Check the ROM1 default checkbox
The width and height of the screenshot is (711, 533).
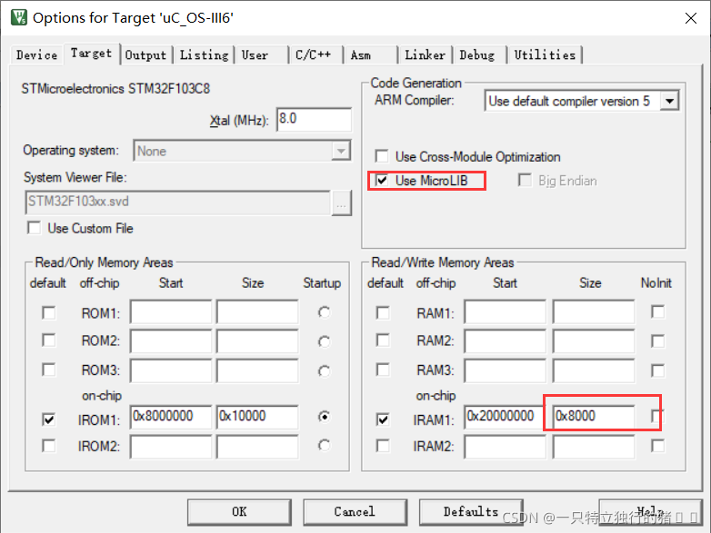coord(48,312)
